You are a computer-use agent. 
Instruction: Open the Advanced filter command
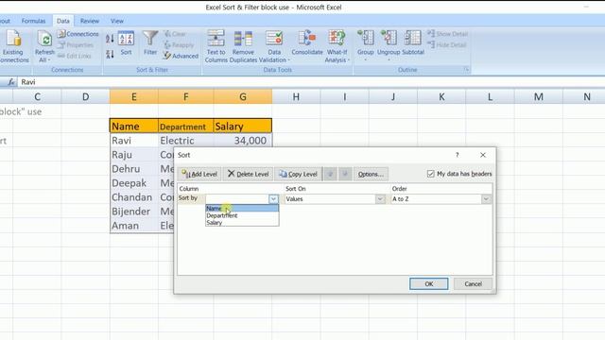181,56
